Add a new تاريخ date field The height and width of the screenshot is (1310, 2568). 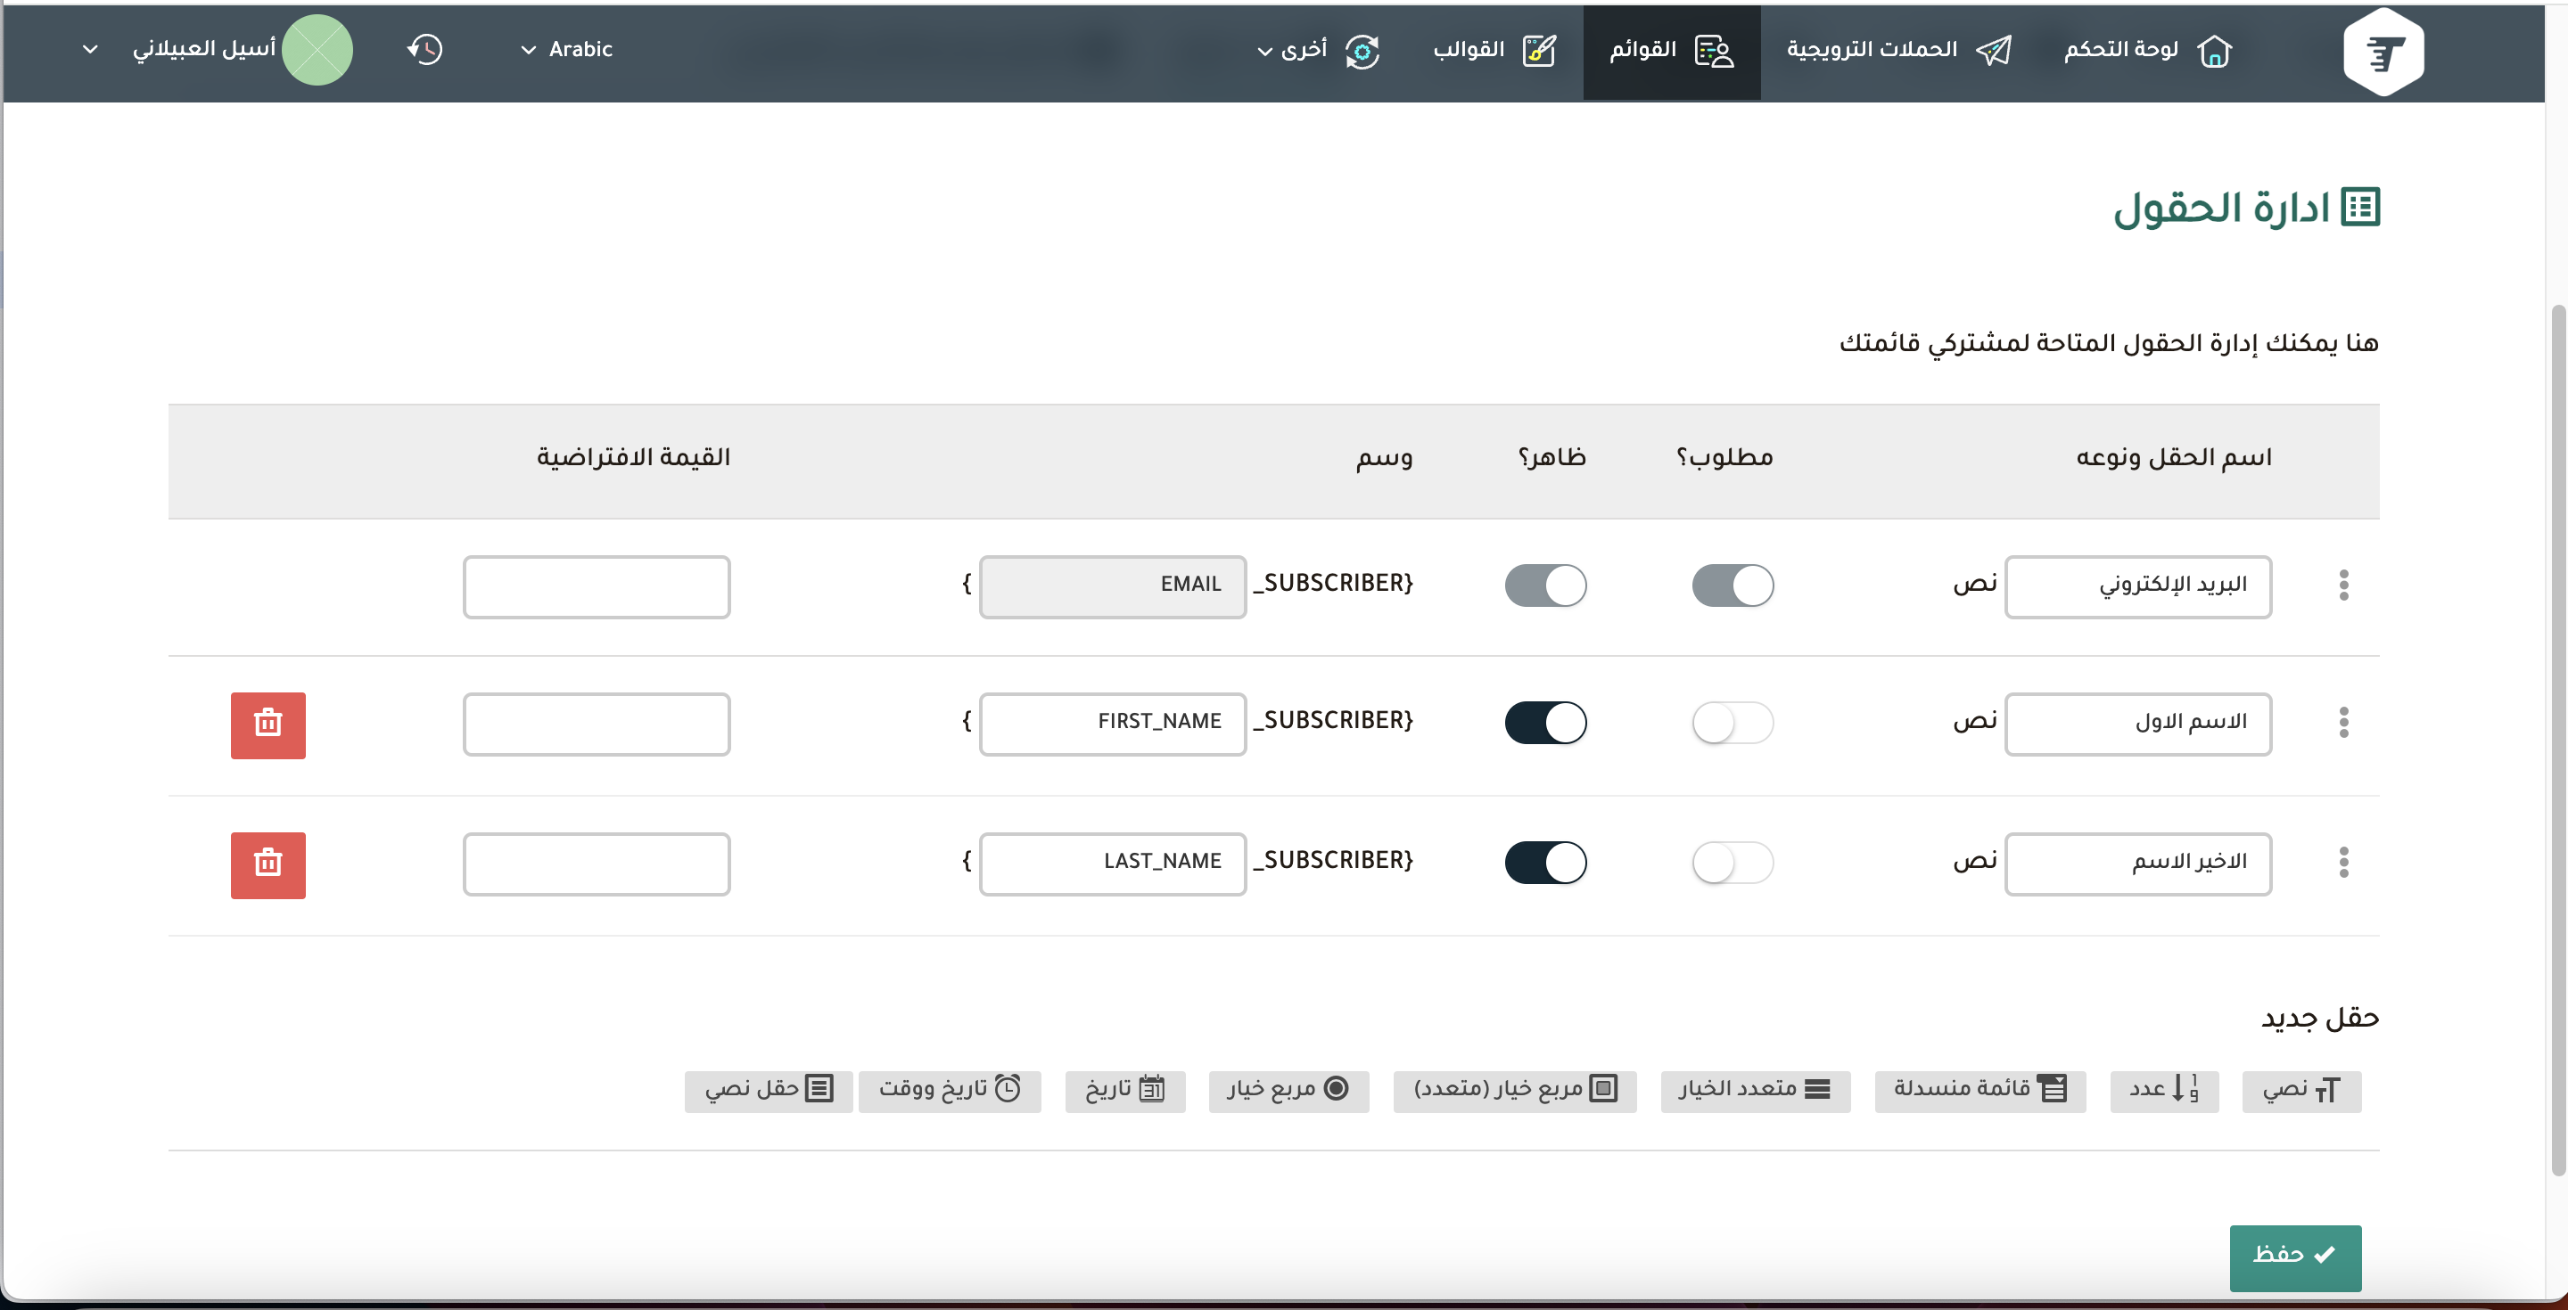coord(1124,1090)
